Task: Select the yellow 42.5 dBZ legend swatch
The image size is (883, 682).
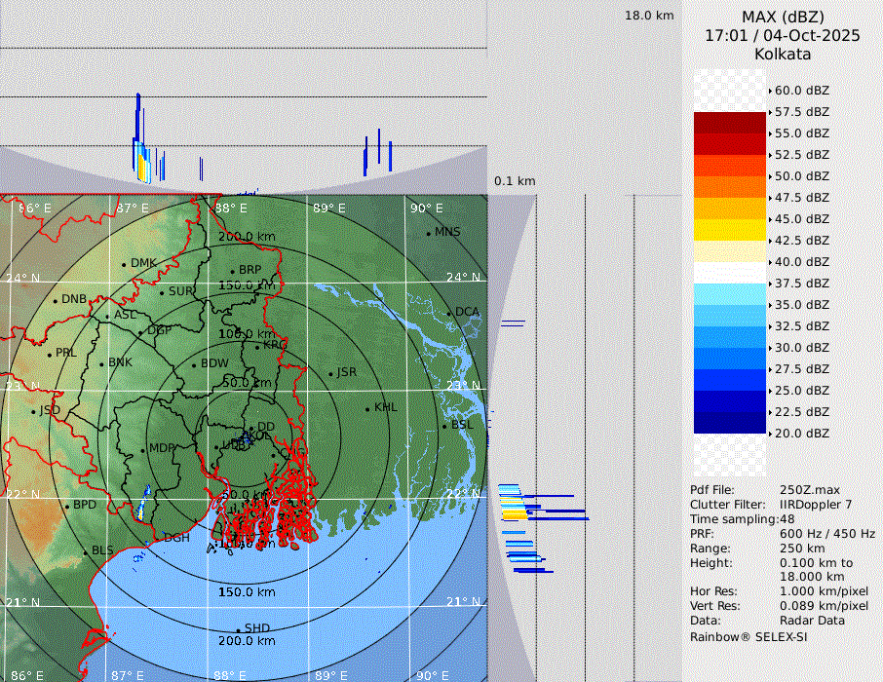Action: 729,230
